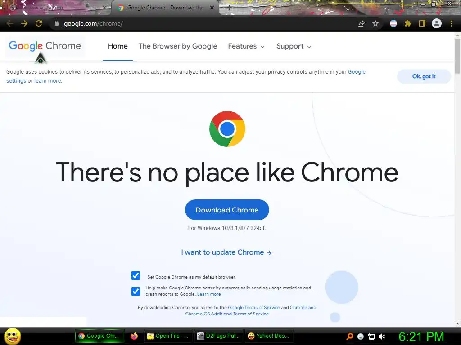Bookmark this page with the star icon
Image resolution: width=461 pixels, height=345 pixels.
coord(375,23)
